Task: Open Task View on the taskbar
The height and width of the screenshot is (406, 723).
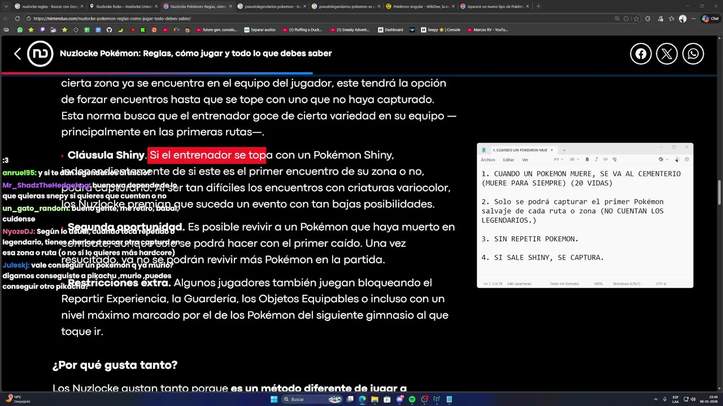Action: (350, 399)
